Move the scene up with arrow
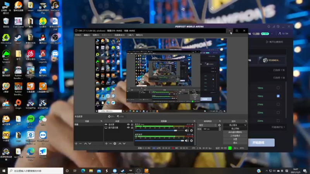 pos(85,143)
